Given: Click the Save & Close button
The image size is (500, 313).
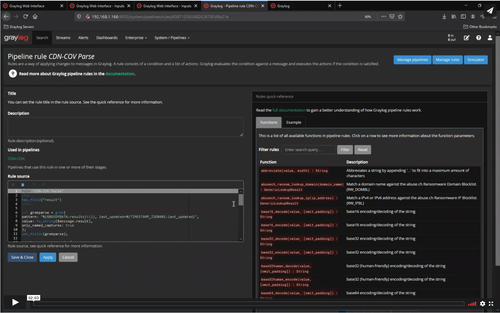Looking at the screenshot, I should coord(22,257).
